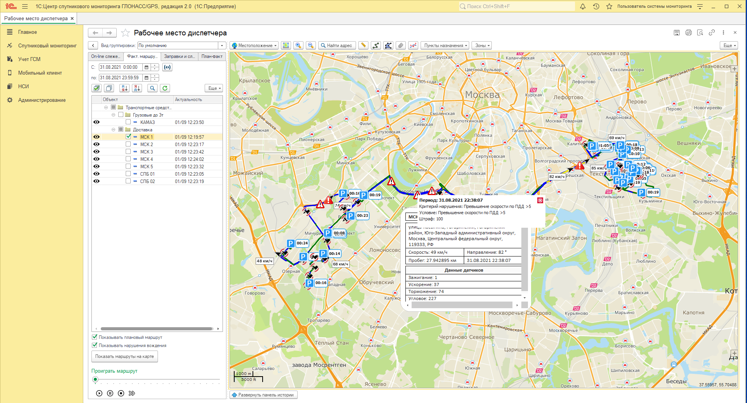Screen dimensions: 747x403
Task: Sort the object list descending
Action: tap(137, 88)
